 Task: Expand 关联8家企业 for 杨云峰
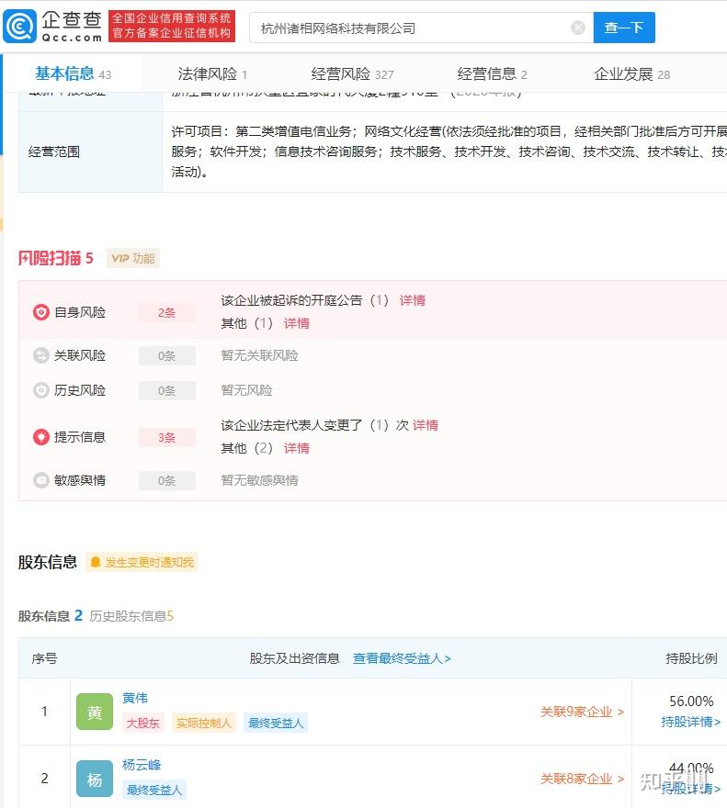pos(582,779)
